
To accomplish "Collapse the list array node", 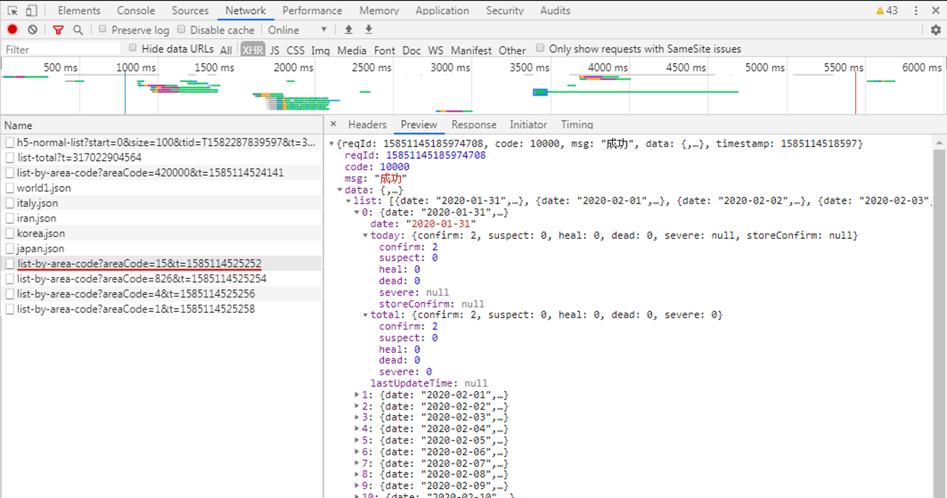I will click(348, 201).
